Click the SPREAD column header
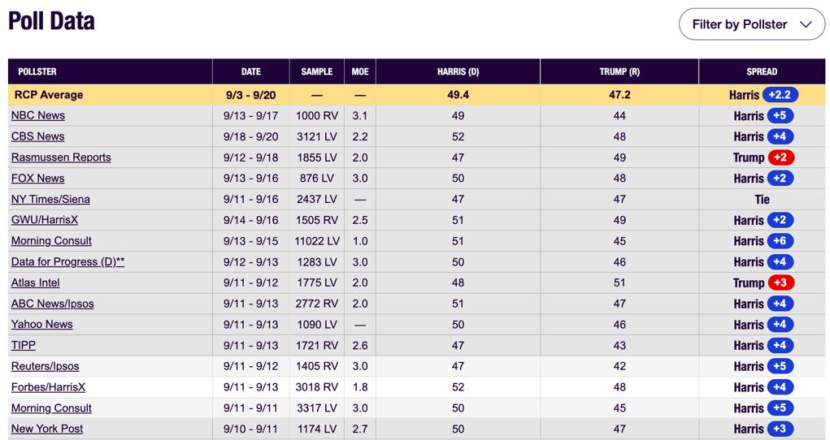The height and width of the screenshot is (440, 830). click(762, 72)
